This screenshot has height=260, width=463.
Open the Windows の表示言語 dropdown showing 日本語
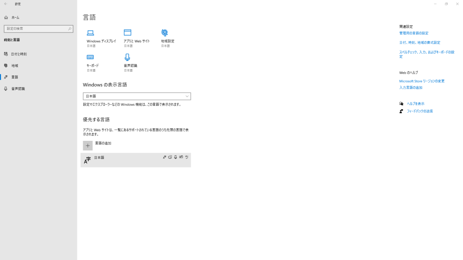(137, 97)
